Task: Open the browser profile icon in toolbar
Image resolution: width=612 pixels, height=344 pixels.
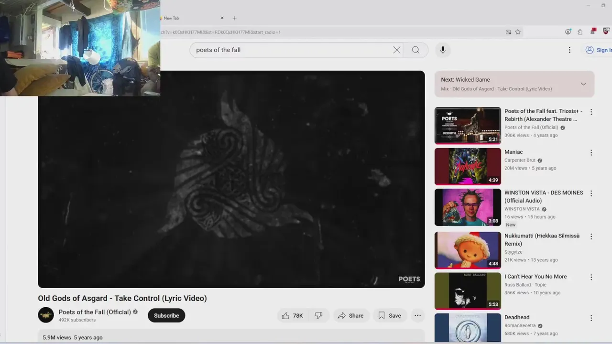Action: point(568,32)
